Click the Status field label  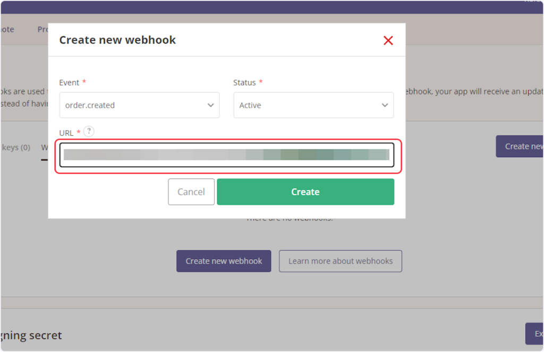(x=244, y=83)
